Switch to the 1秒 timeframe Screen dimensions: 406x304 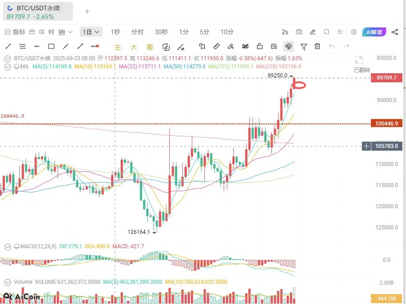115,32
